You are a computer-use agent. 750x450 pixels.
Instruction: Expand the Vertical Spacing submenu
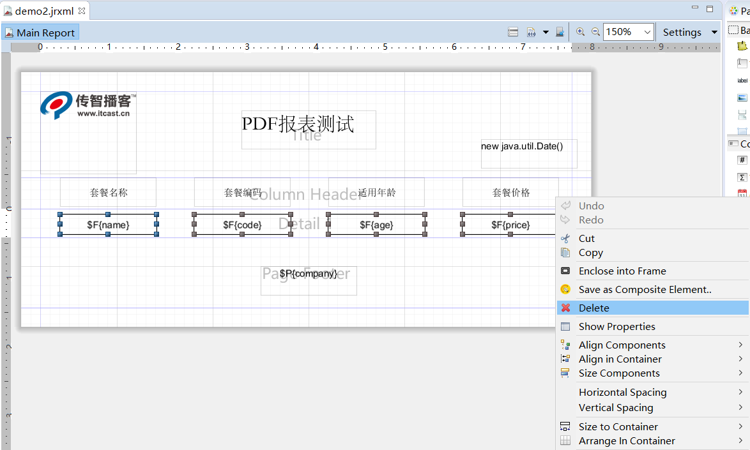[652, 407]
